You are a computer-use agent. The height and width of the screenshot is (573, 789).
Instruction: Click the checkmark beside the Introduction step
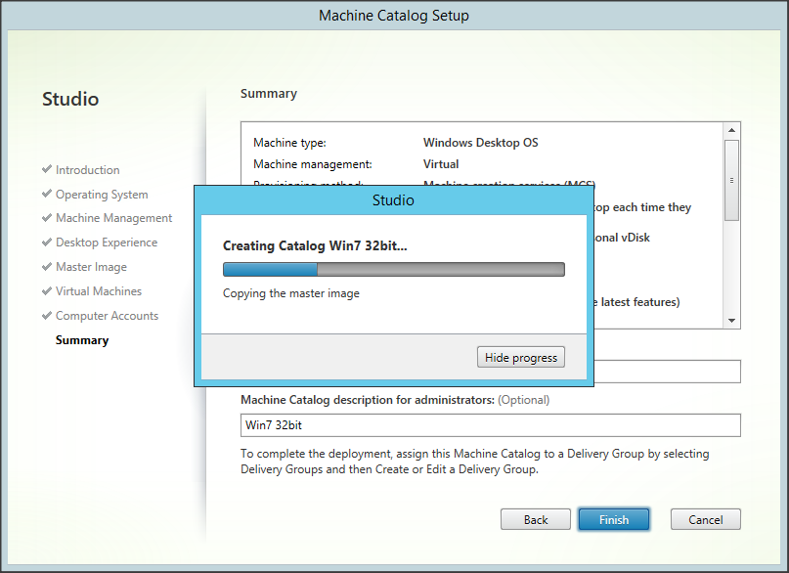pyautogui.click(x=47, y=169)
